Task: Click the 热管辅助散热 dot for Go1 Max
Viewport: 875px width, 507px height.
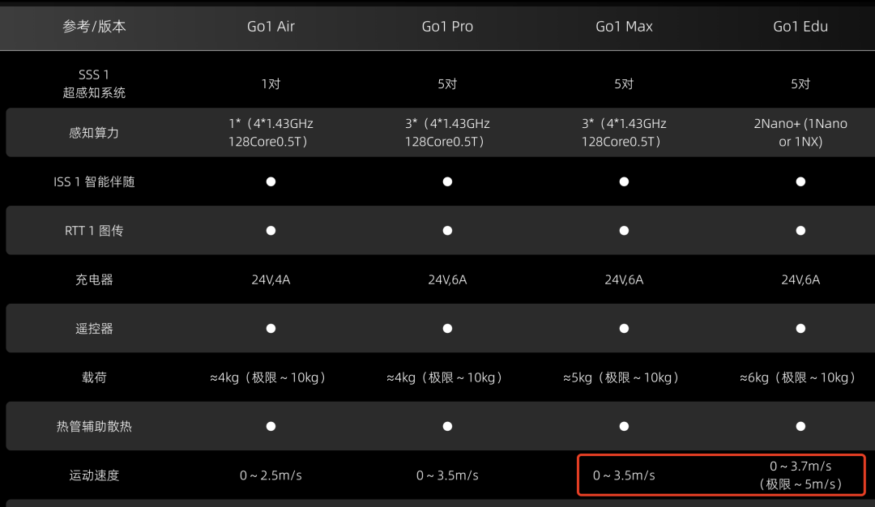Action: [x=624, y=426]
